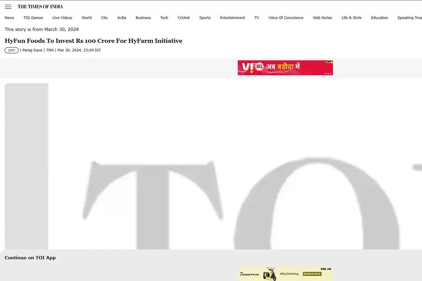Select the World nav item

coord(87,18)
